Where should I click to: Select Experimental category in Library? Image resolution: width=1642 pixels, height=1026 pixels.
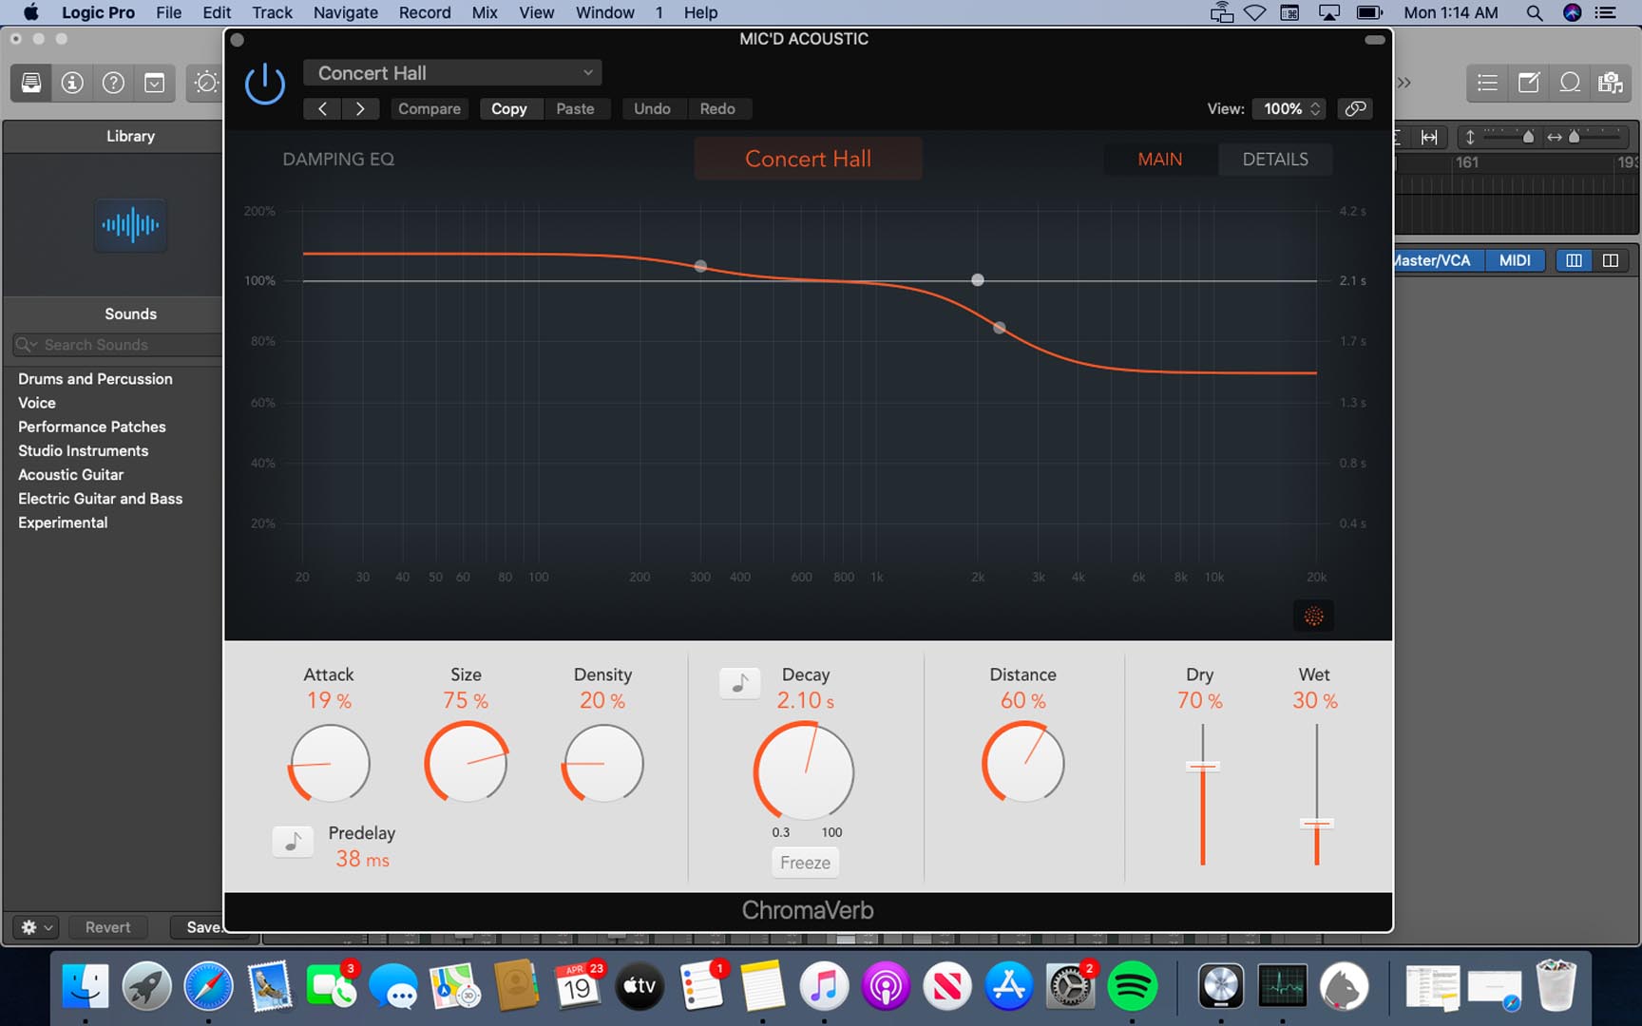[63, 522]
